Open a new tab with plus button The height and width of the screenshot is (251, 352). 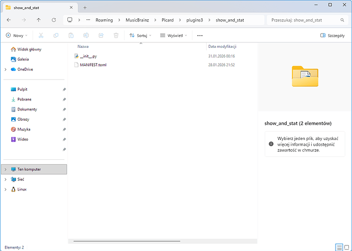coord(85,7)
